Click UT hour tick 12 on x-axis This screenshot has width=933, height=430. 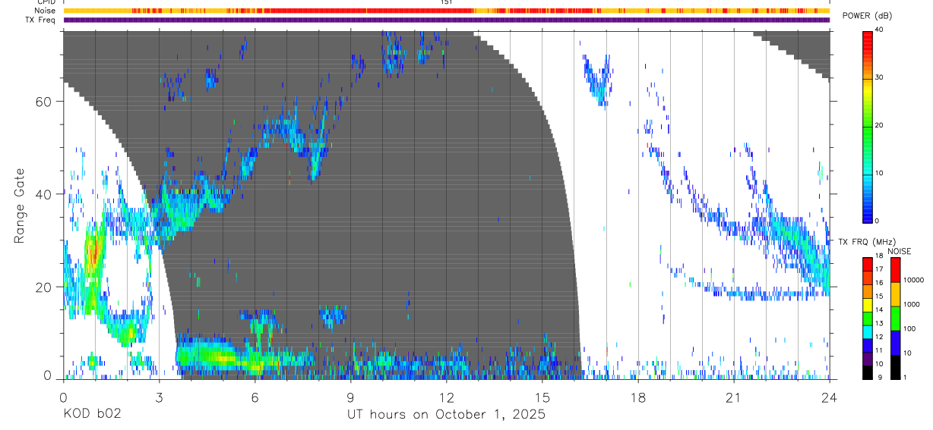[446, 397]
